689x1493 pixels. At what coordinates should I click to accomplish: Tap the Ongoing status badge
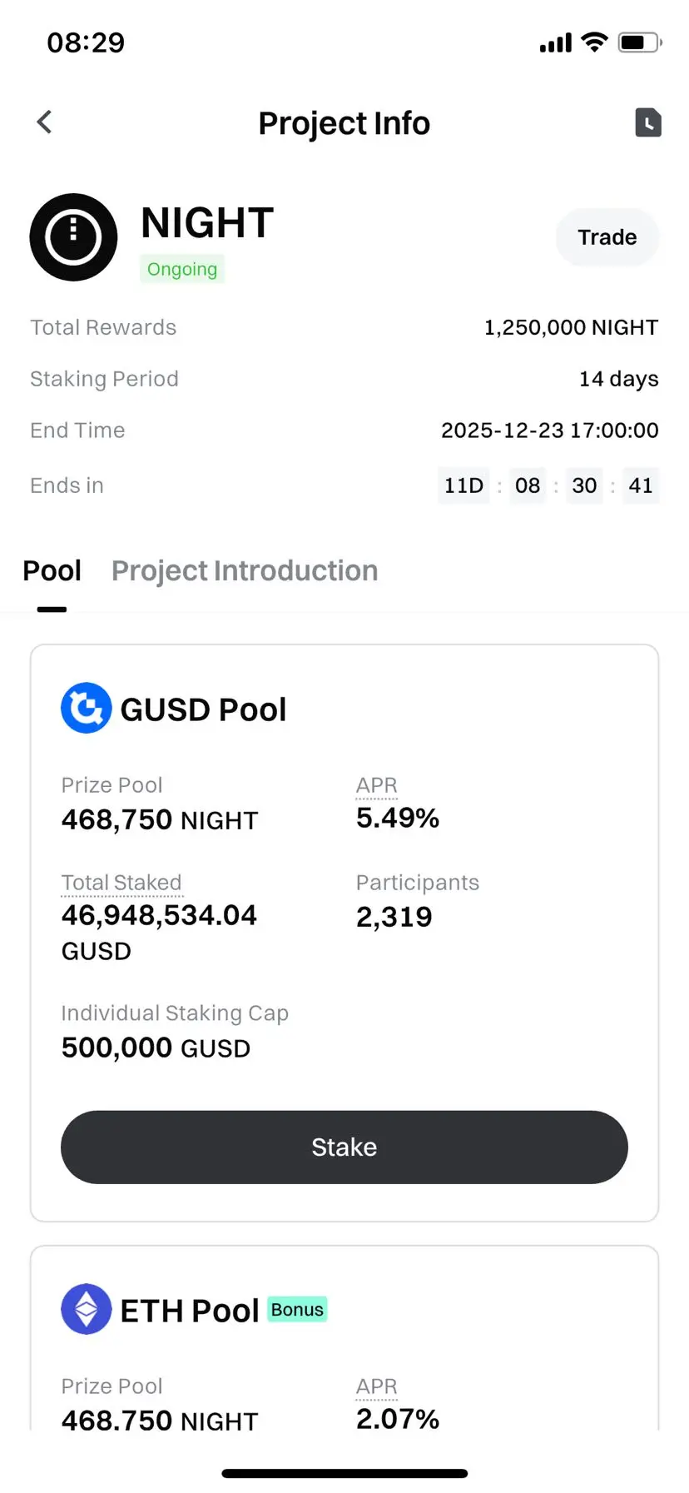[182, 269]
